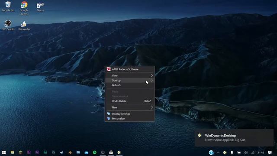Launch Photoshop from the taskbar

(x=54, y=152)
